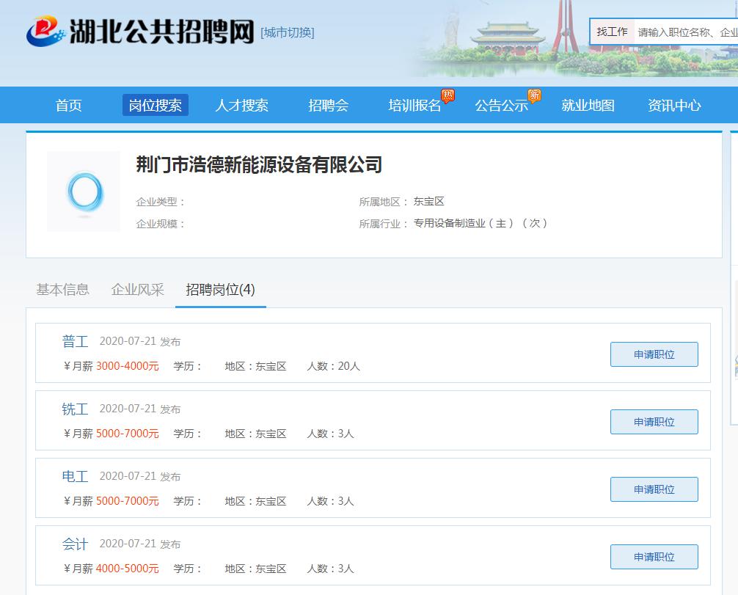738x595 pixels.
Task: Open the 就业地图 employment map
Action: [x=588, y=105]
